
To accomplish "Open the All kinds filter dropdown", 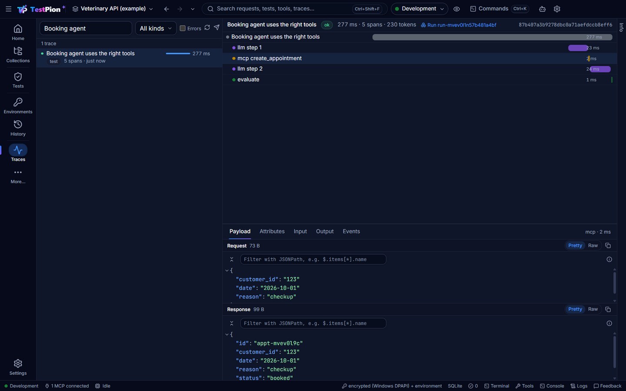I will point(156,28).
